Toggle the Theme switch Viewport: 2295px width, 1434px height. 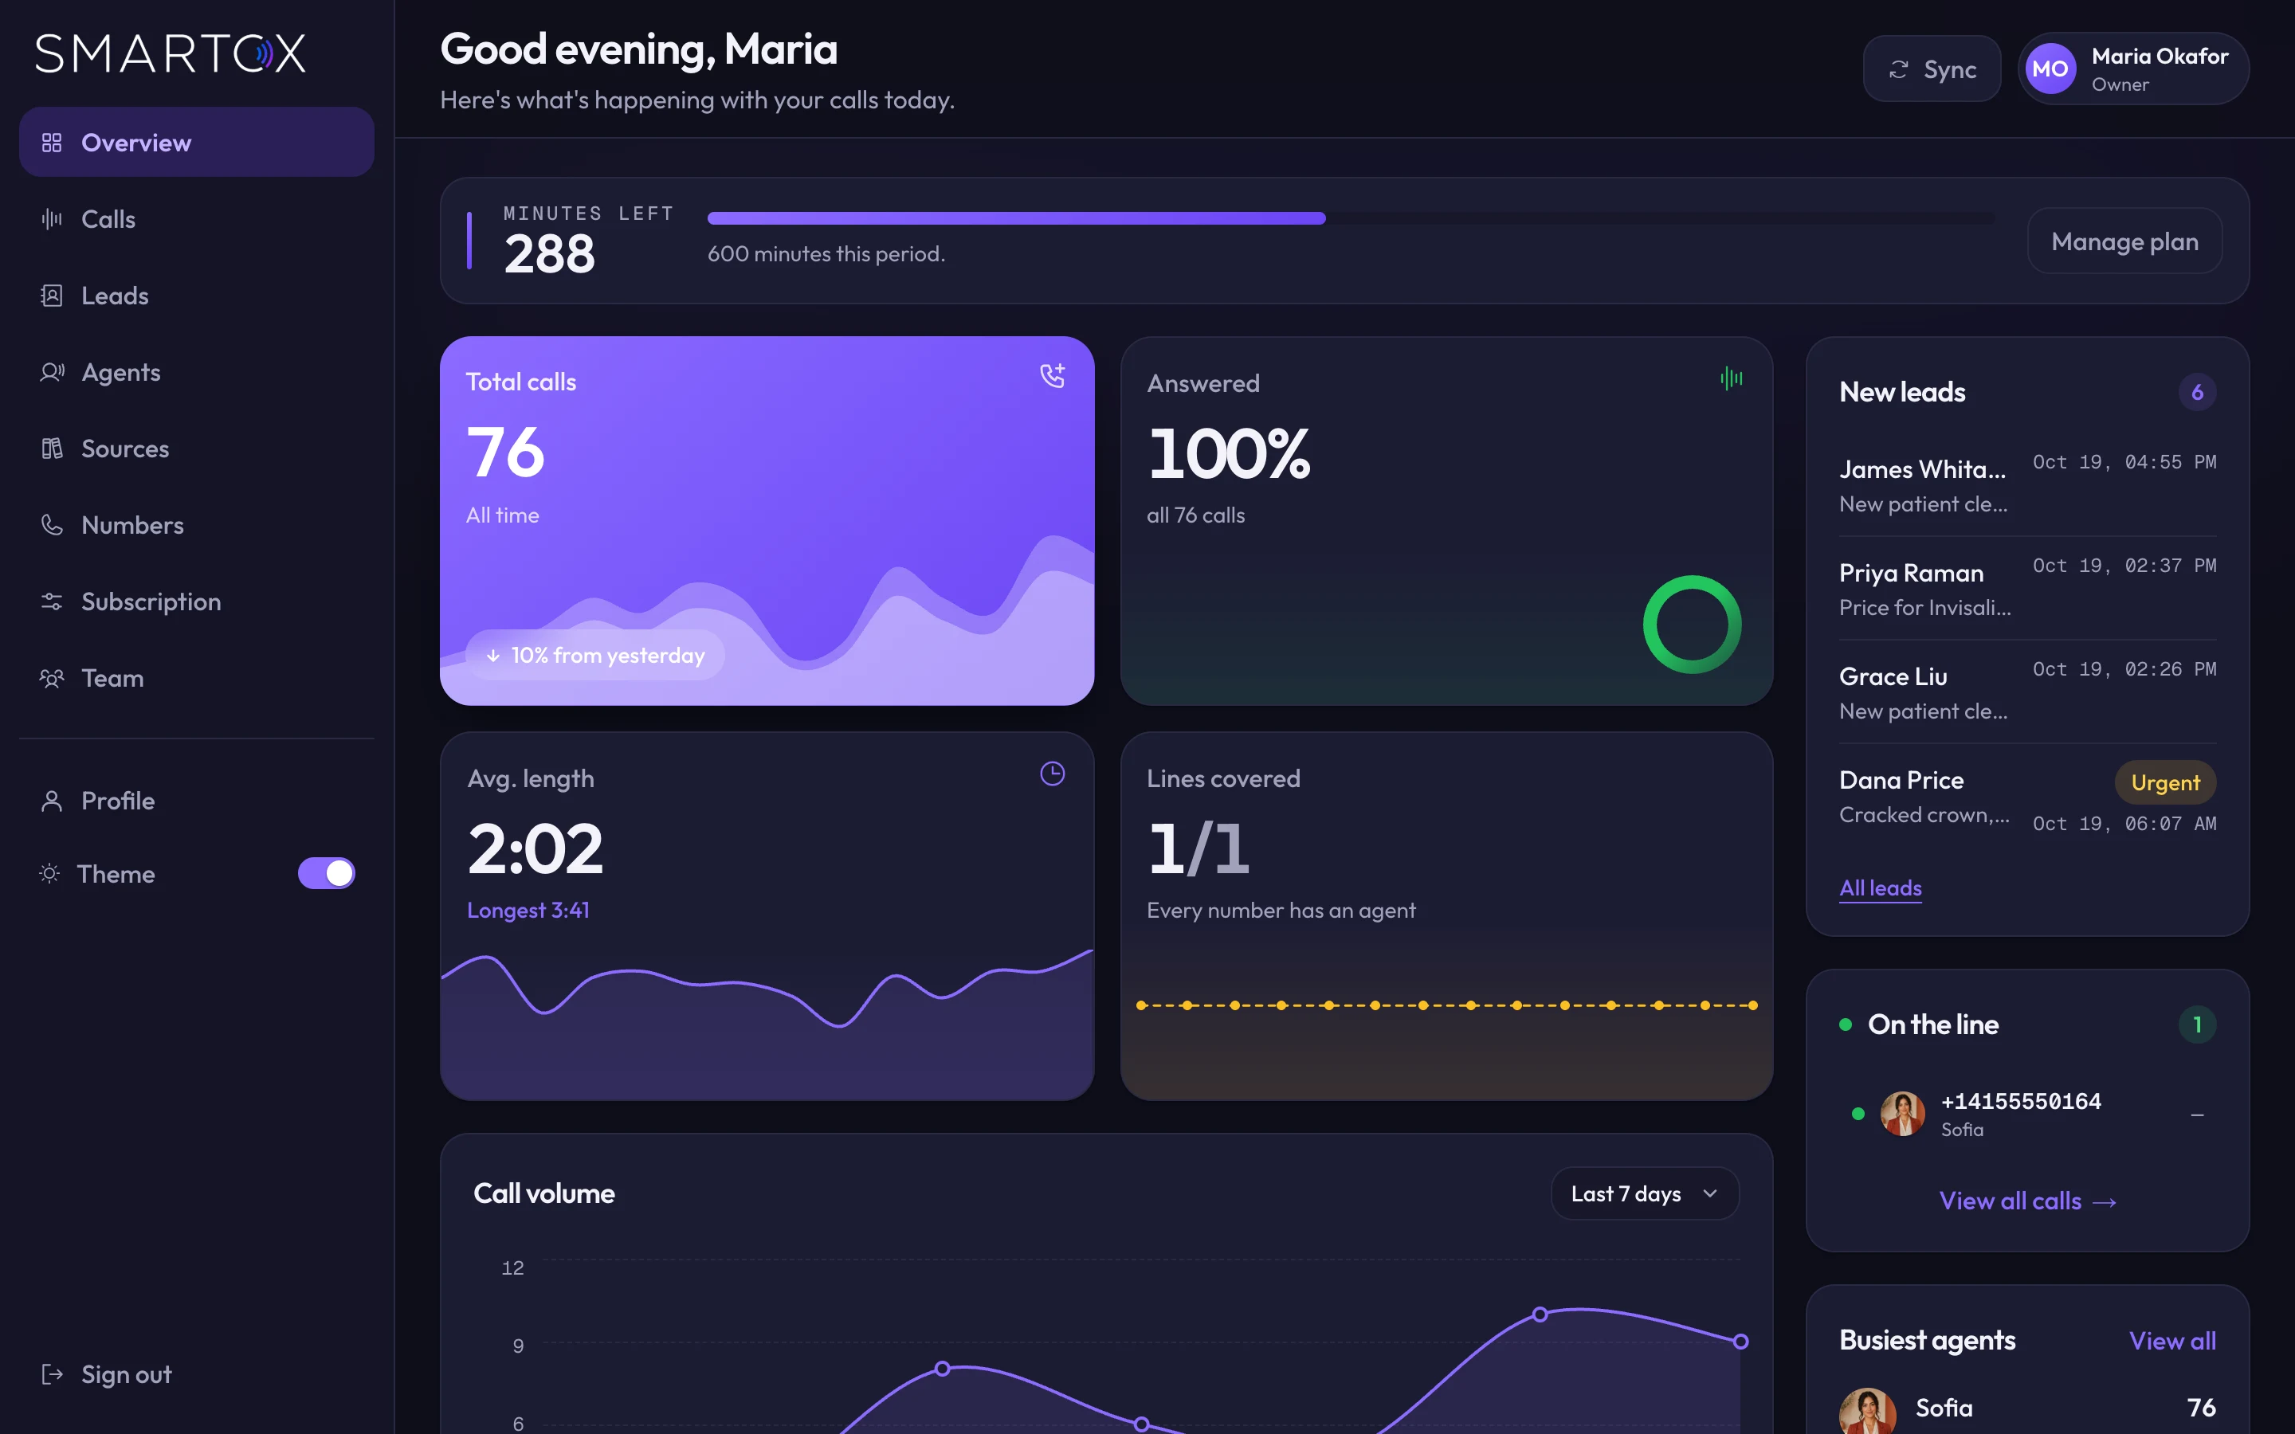pyautogui.click(x=326, y=873)
